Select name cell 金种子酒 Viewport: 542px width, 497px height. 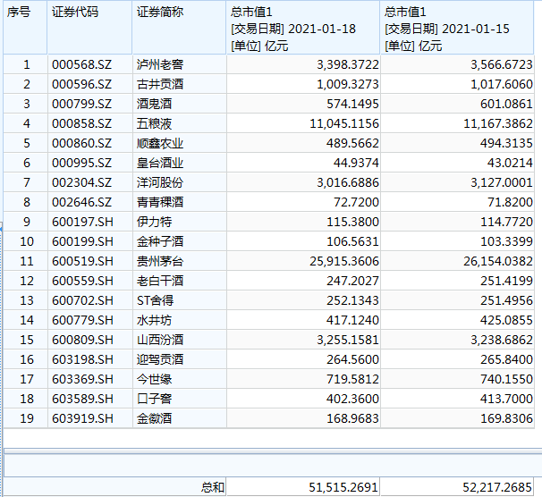pos(180,241)
